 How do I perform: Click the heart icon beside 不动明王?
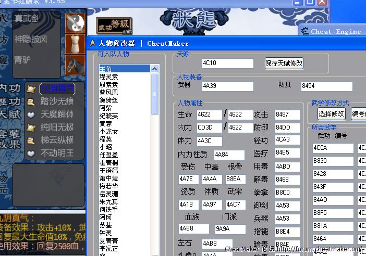[x=31, y=153]
